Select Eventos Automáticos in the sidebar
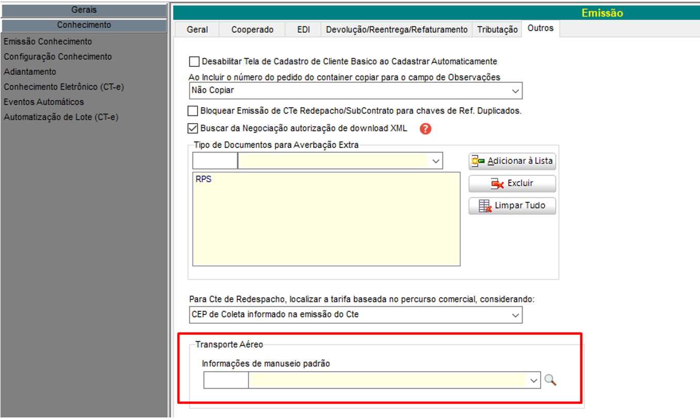 [44, 102]
